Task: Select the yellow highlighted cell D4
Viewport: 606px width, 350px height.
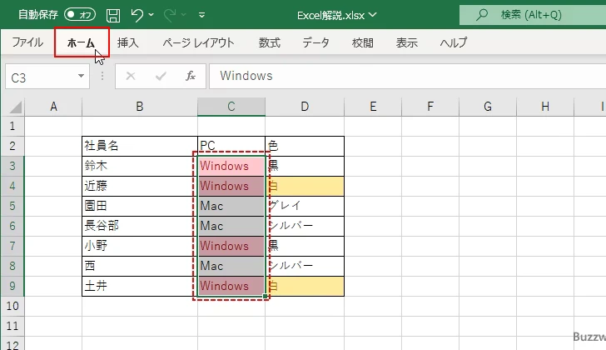Action: 305,186
